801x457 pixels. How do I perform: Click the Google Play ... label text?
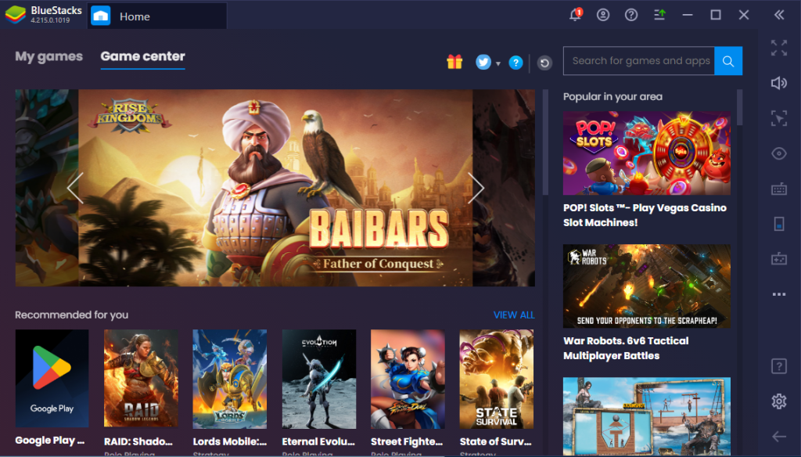pyautogui.click(x=49, y=441)
